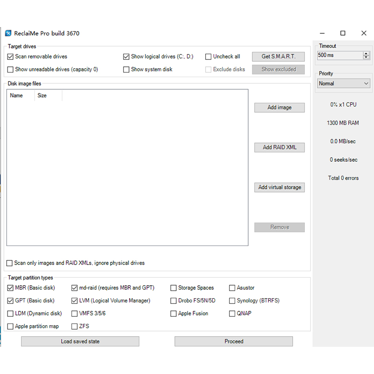Viewport: 374px width, 374px height.
Task: Uncheck MBR (Basic disk) partition type
Action: (x=10, y=288)
